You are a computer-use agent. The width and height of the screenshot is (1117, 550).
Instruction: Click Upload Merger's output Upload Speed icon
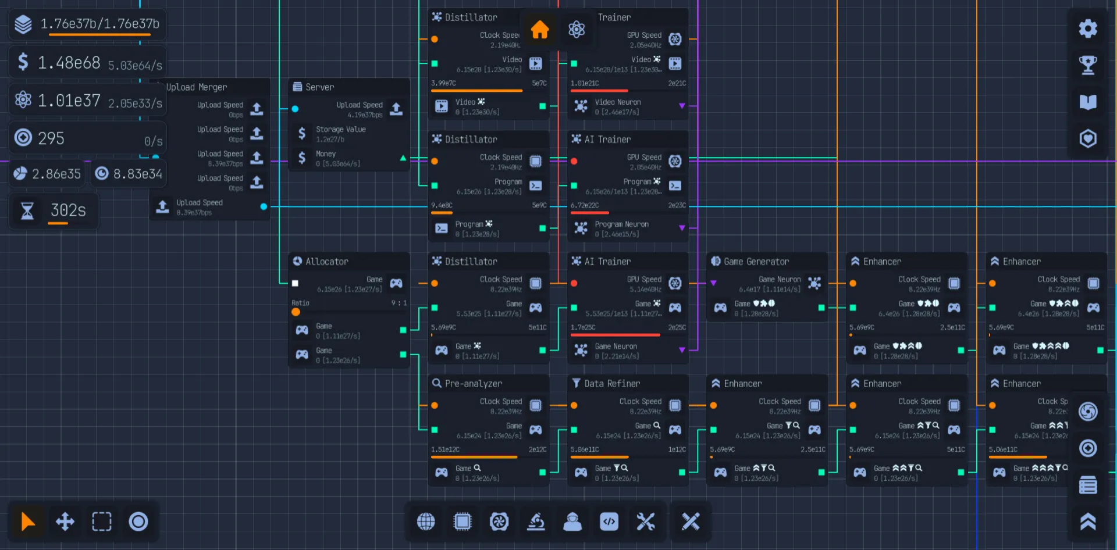click(162, 206)
